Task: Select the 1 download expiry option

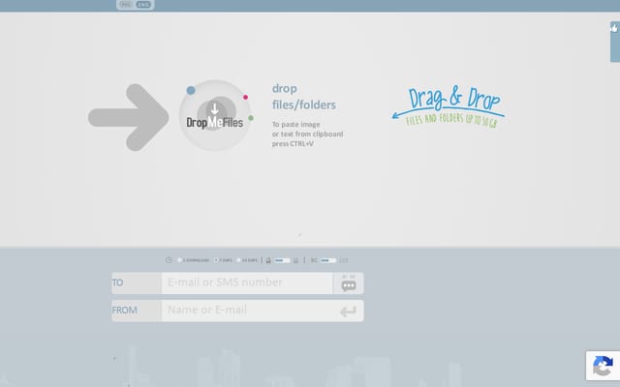Action: point(194,260)
